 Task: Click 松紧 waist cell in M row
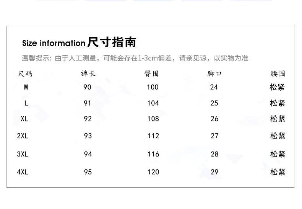277,87
